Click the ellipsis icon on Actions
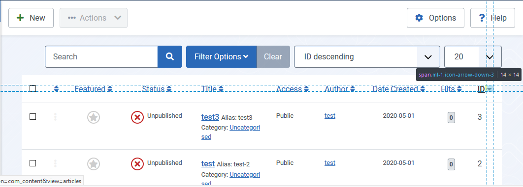 [x=72, y=18]
